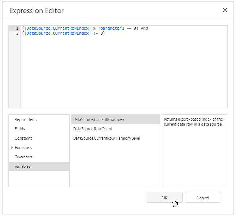The image size is (236, 217).
Task: Pick DataSource.CurrentRowIndex variable
Action: [116, 119]
